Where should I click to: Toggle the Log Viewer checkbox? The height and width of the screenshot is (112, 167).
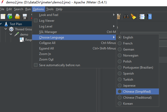[36, 20]
